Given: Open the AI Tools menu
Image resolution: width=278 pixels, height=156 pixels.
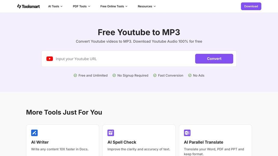Looking at the screenshot, I should (x=55, y=6).
